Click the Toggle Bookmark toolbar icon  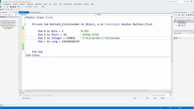click(11, 9)
